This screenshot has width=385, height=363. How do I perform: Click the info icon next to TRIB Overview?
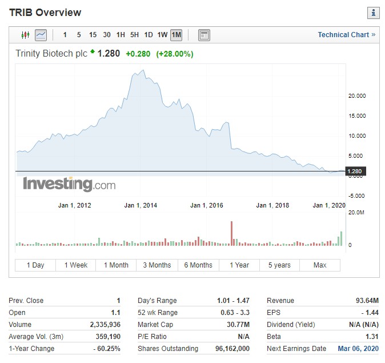coord(374,13)
